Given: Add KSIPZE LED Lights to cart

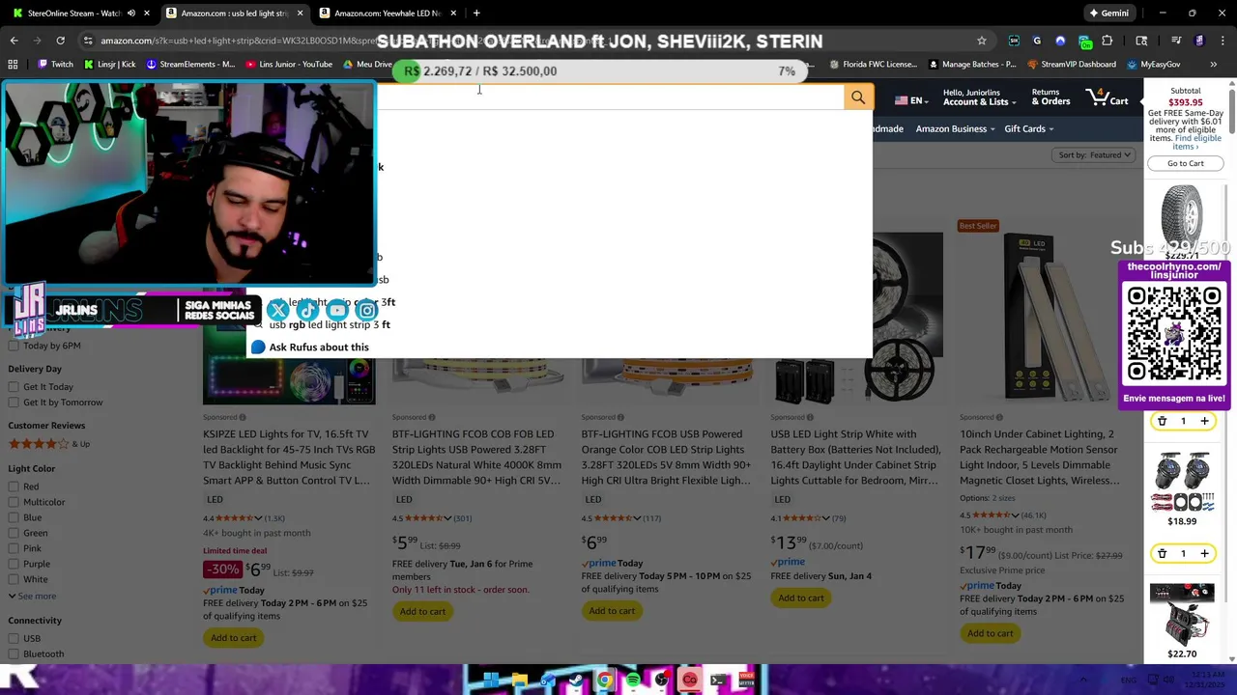Looking at the screenshot, I should (233, 638).
